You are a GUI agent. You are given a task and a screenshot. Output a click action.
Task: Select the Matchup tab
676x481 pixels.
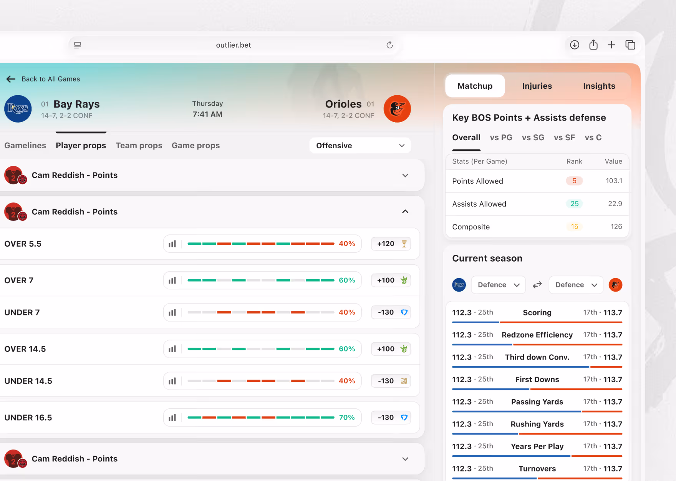click(475, 86)
